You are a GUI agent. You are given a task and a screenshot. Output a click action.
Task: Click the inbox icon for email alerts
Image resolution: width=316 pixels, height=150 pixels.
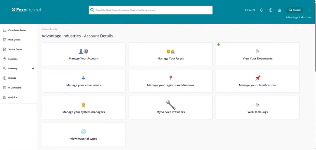coord(83,78)
